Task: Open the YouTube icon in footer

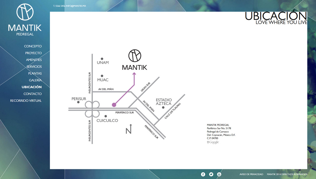Action: tap(219, 174)
